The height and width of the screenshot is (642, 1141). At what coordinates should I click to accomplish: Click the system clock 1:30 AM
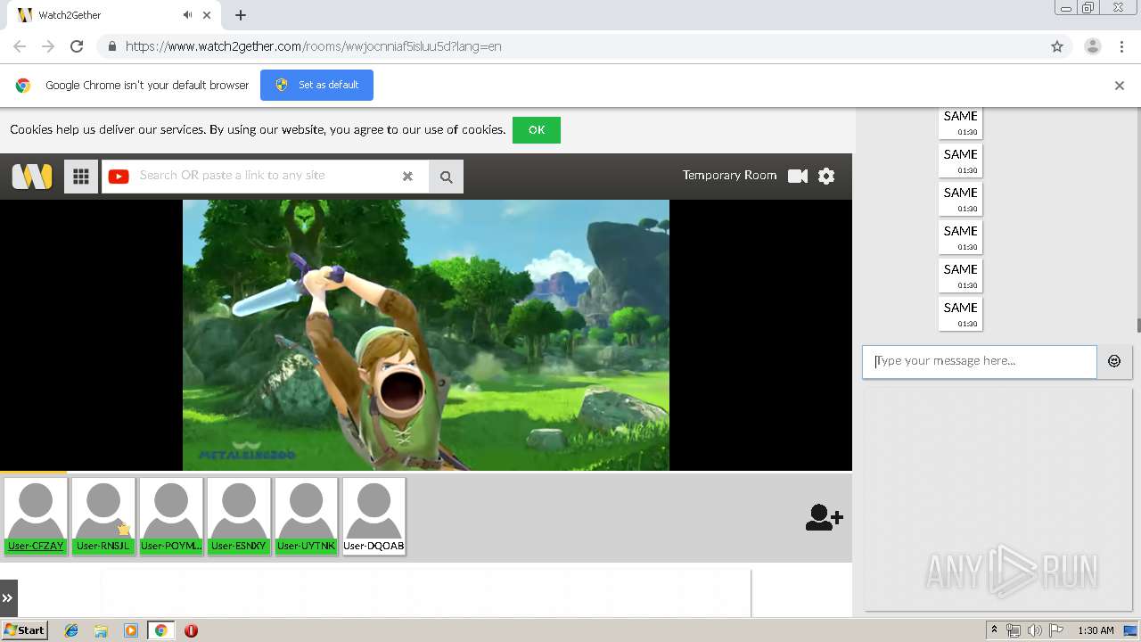coord(1096,630)
